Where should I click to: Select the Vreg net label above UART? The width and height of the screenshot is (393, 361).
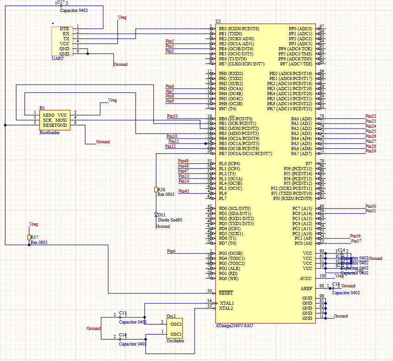122,17
